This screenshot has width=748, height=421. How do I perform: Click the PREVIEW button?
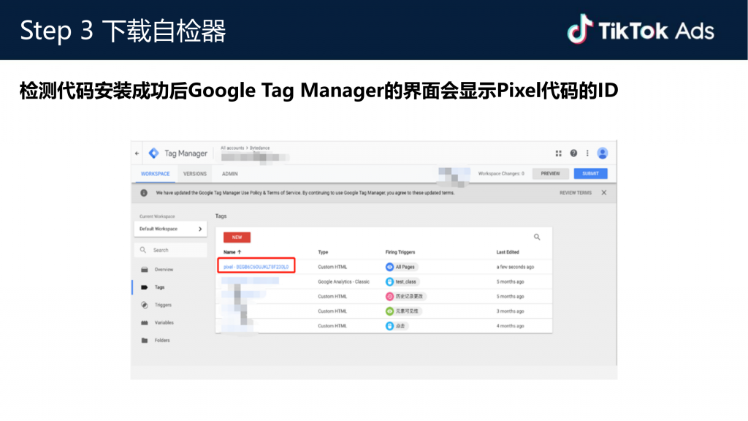tap(550, 173)
